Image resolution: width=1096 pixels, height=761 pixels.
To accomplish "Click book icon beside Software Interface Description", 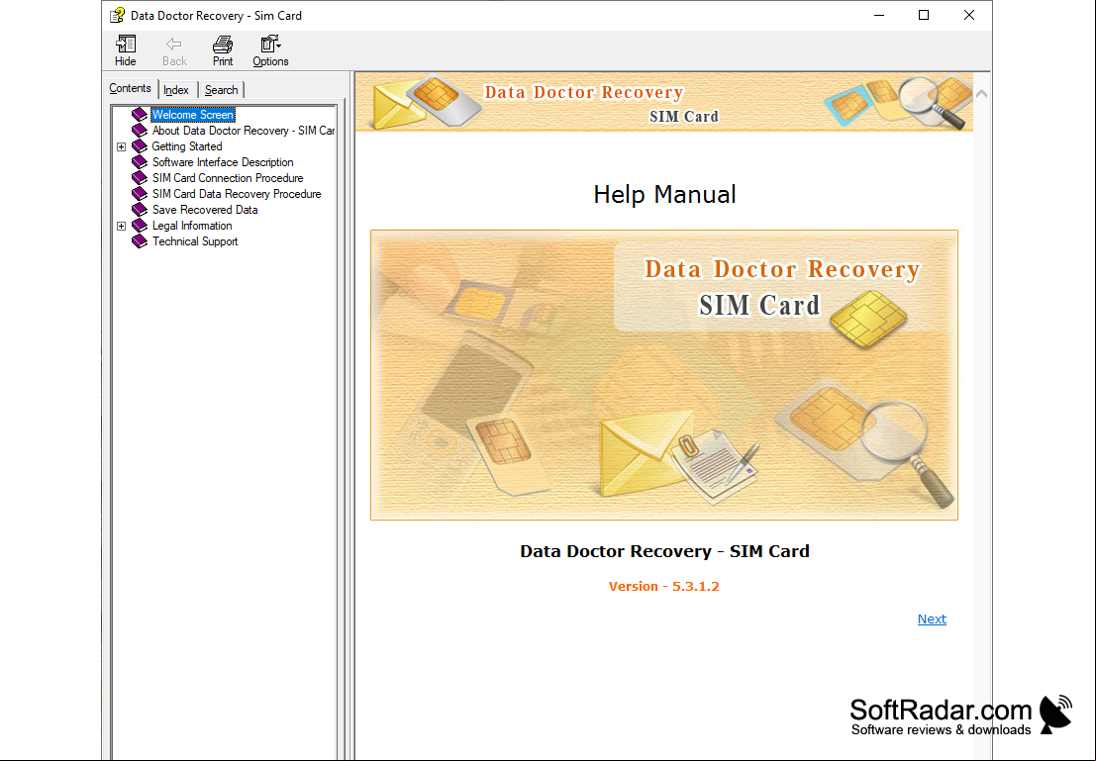I will 140,162.
